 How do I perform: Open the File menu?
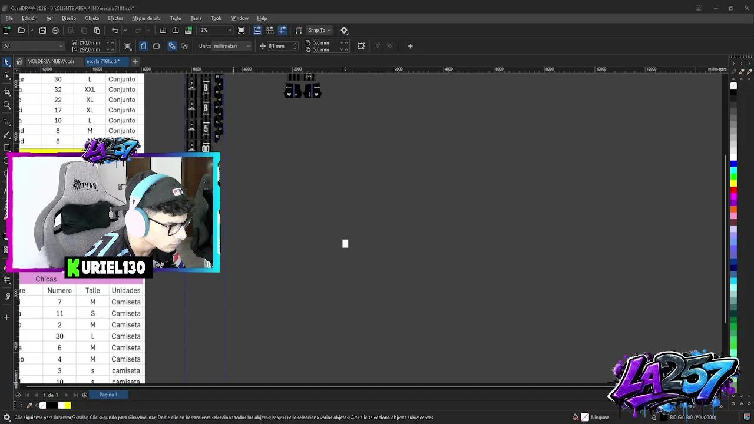tap(9, 18)
